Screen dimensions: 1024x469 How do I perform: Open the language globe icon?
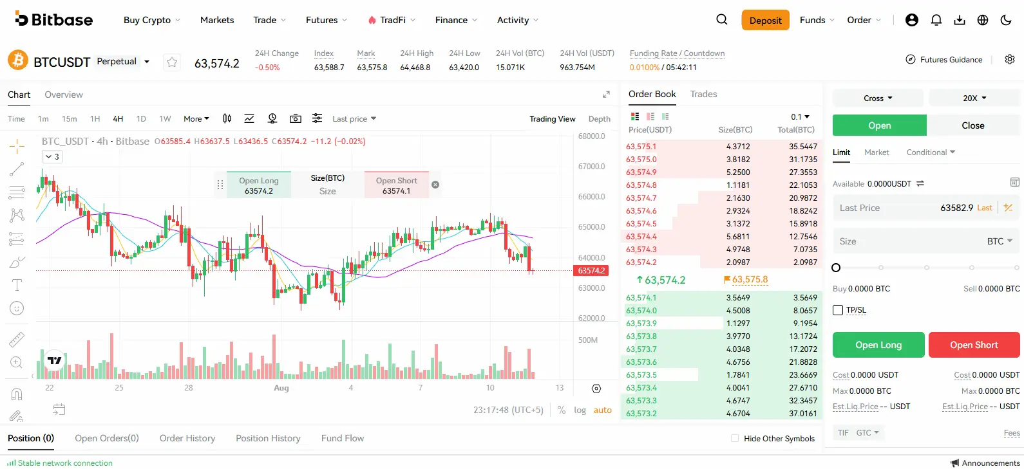tap(983, 20)
